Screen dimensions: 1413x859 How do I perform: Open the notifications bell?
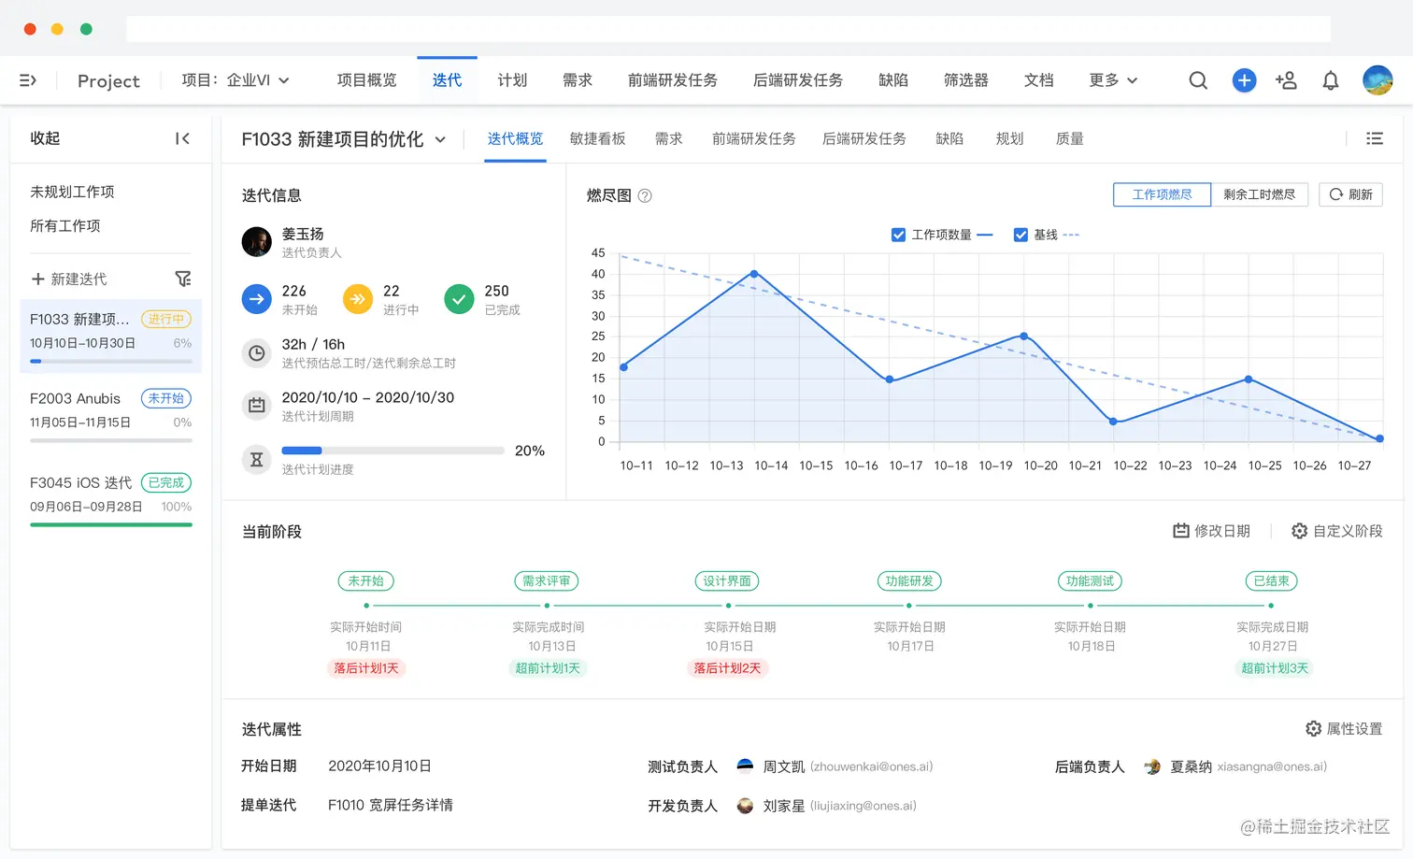tap(1331, 80)
